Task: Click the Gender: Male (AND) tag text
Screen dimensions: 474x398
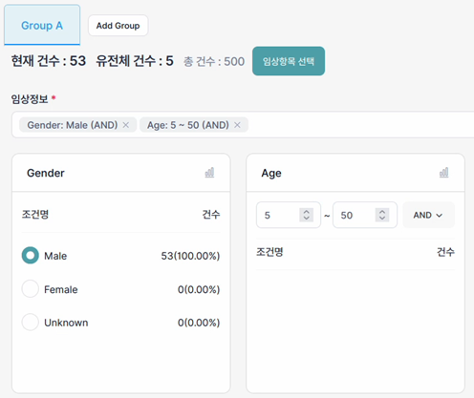Action: [73, 125]
